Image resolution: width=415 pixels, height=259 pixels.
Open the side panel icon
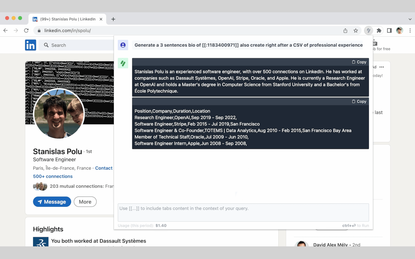click(389, 30)
